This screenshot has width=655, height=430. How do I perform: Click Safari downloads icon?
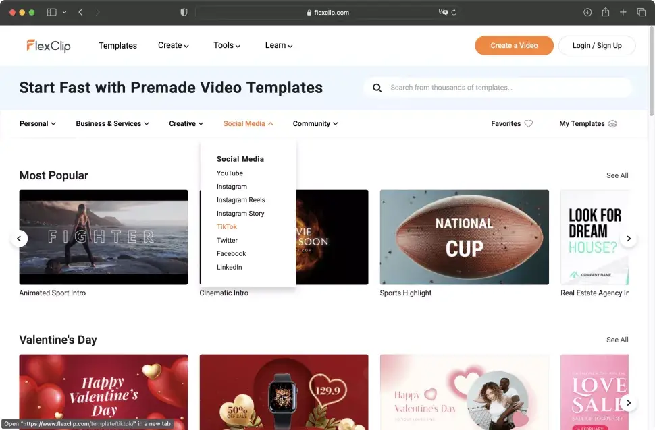pos(587,12)
